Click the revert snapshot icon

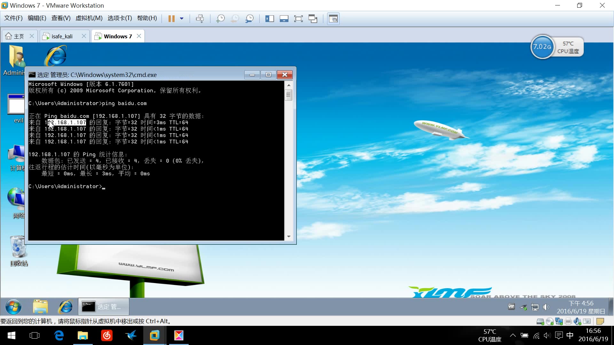tap(235, 19)
